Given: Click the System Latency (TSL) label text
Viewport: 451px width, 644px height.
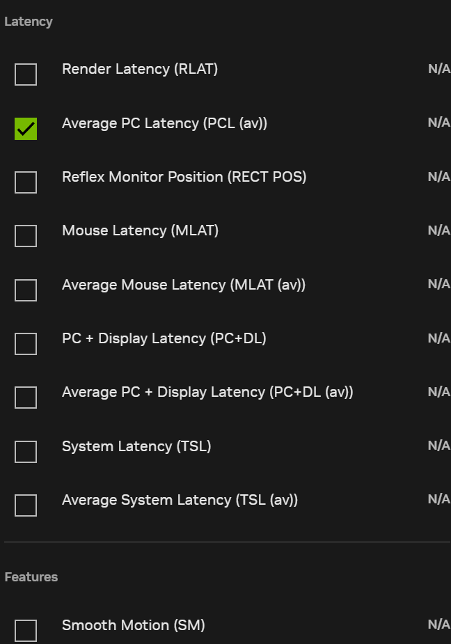Looking at the screenshot, I should tap(136, 446).
